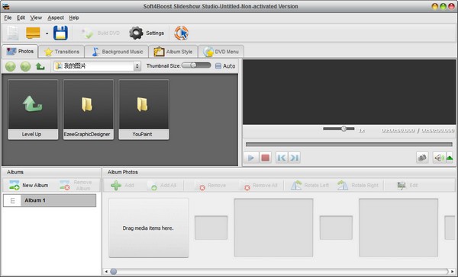Image resolution: width=458 pixels, height=277 pixels.
Task: Click the Remove Album button
Action: tap(76, 185)
